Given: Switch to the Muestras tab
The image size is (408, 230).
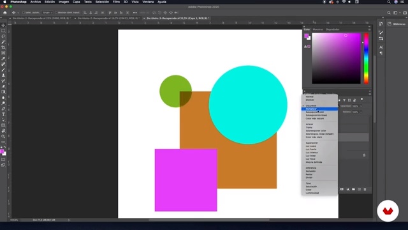Looking at the screenshot, I should pos(317,29).
